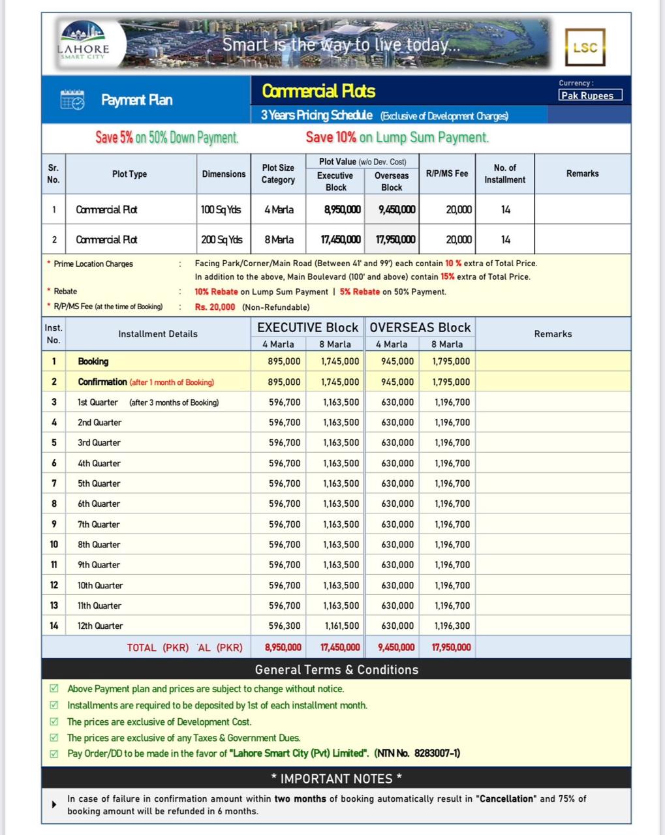Screen dimensions: 665x835
Task: Click the Executive Block plot value for 100 Sq Yds
Action: point(343,209)
